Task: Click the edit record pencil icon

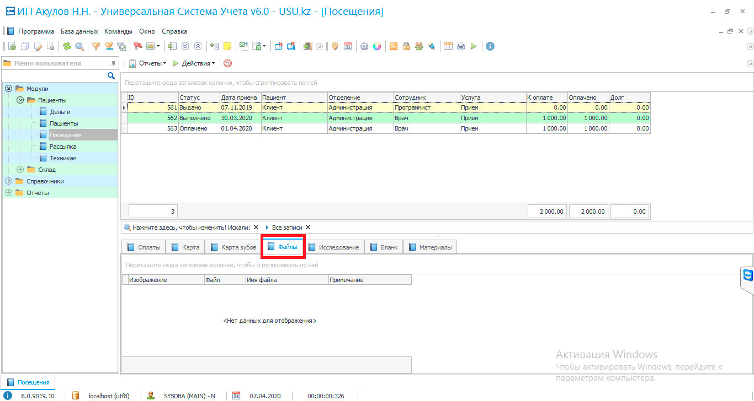Action: click(38, 46)
